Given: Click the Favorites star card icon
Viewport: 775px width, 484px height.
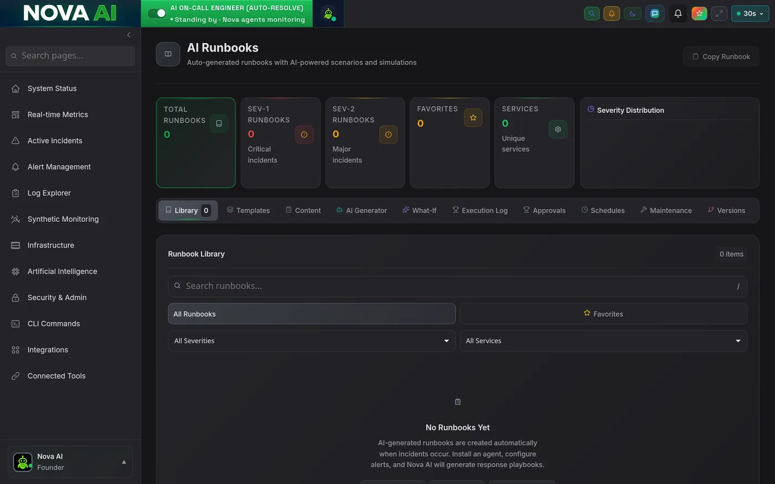Looking at the screenshot, I should pyautogui.click(x=473, y=117).
